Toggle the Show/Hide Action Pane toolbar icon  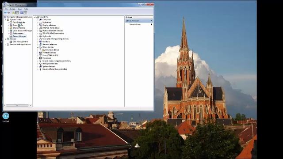click(26, 13)
